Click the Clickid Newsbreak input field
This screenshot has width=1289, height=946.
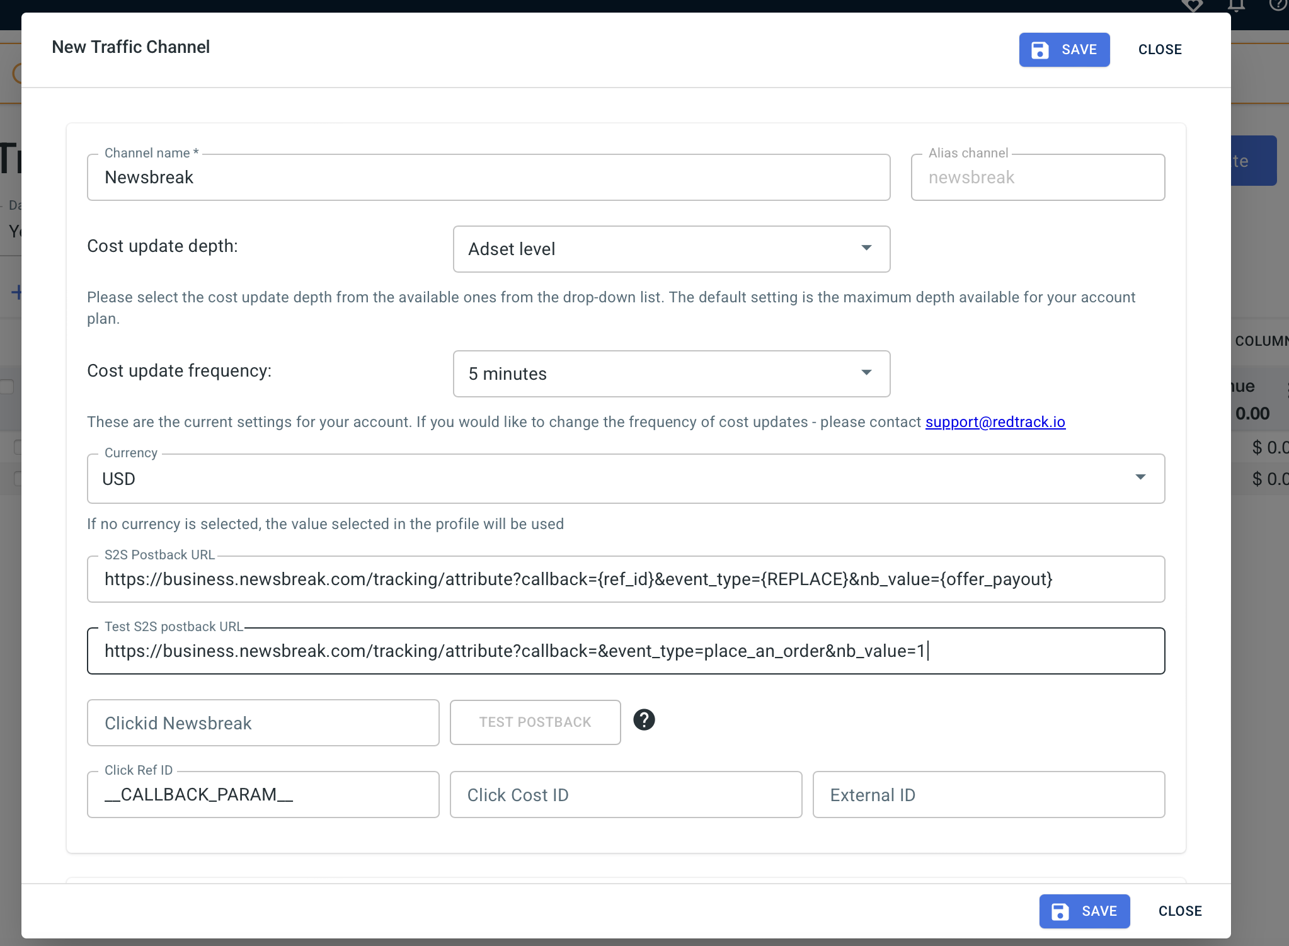click(263, 723)
